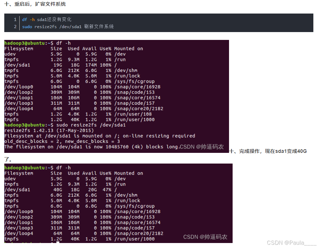Click the 'resize2fs 1.42.13 (17-May-2015)' output line

49,130
